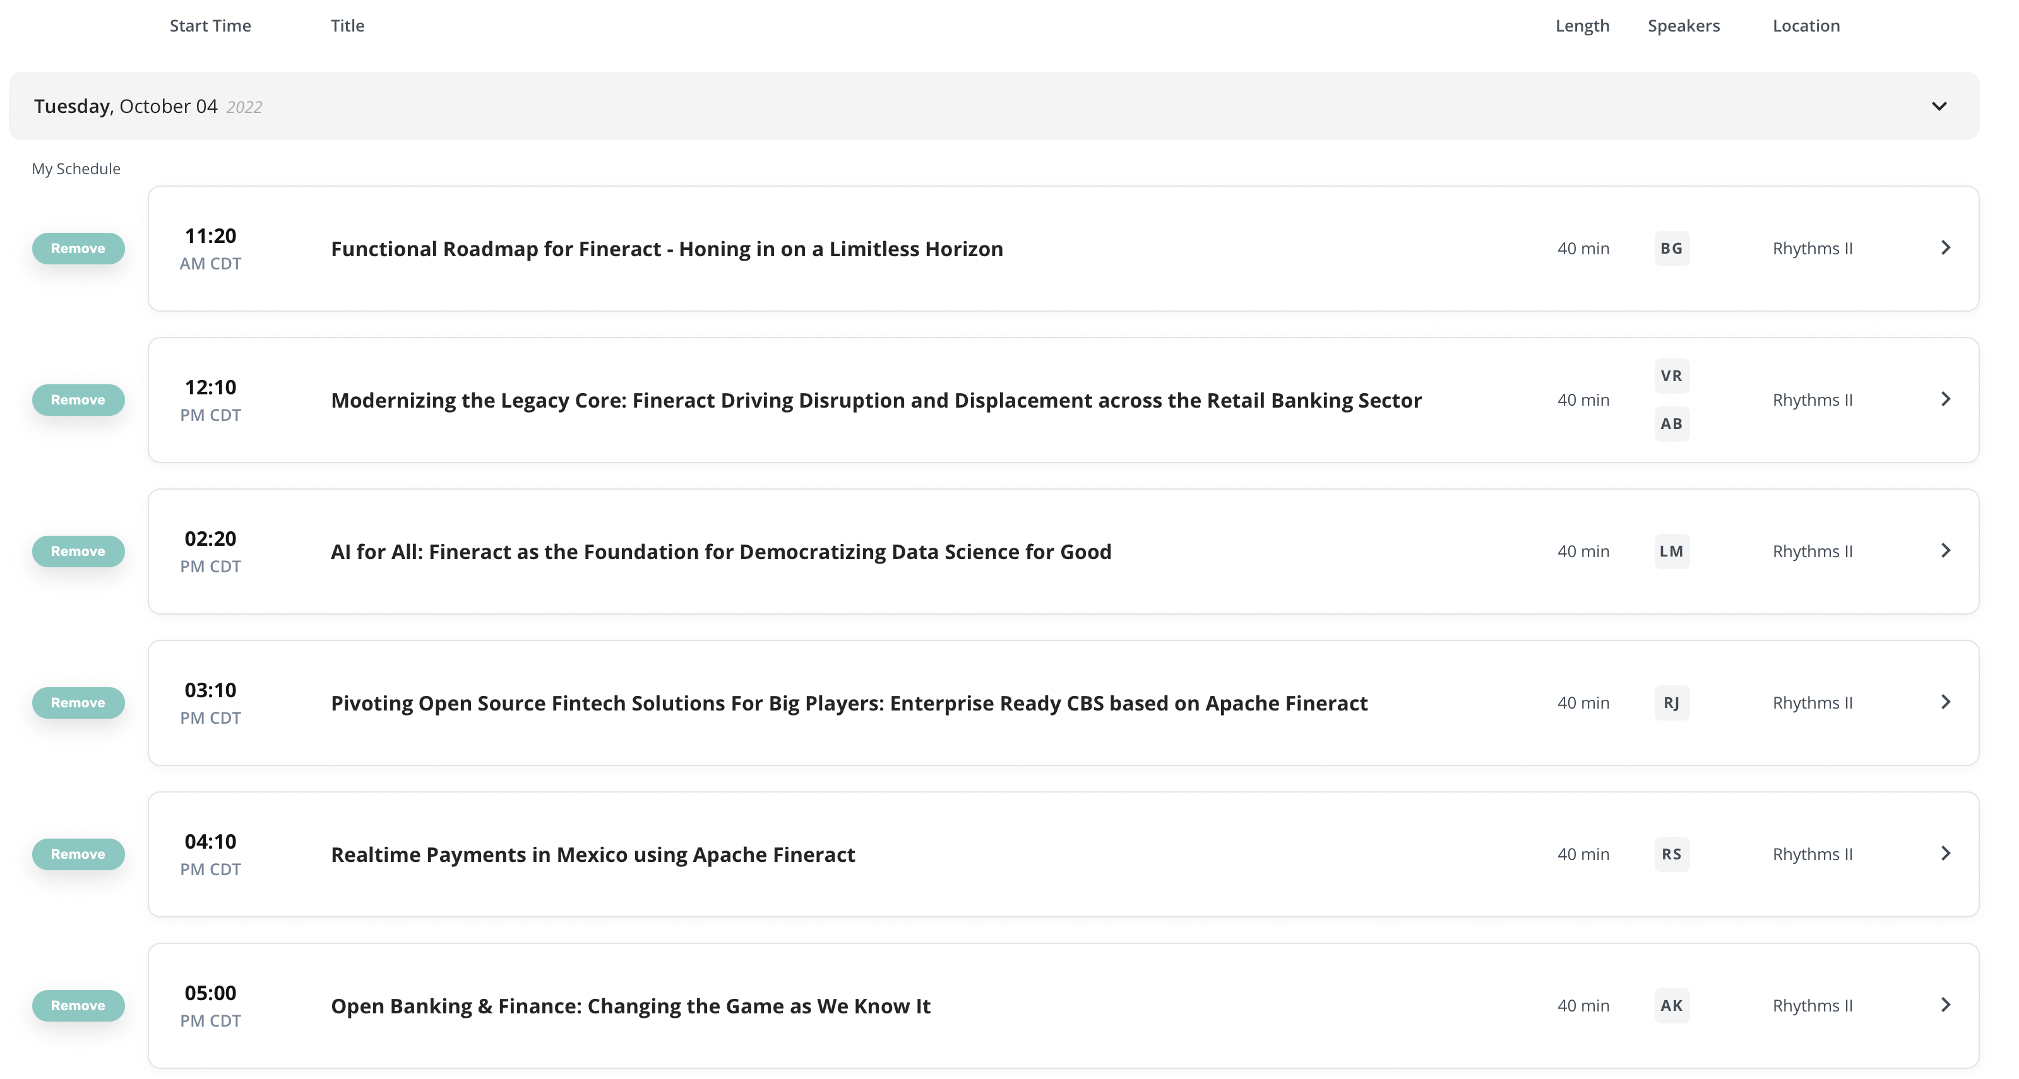Click the AK speaker badge

(1671, 1005)
